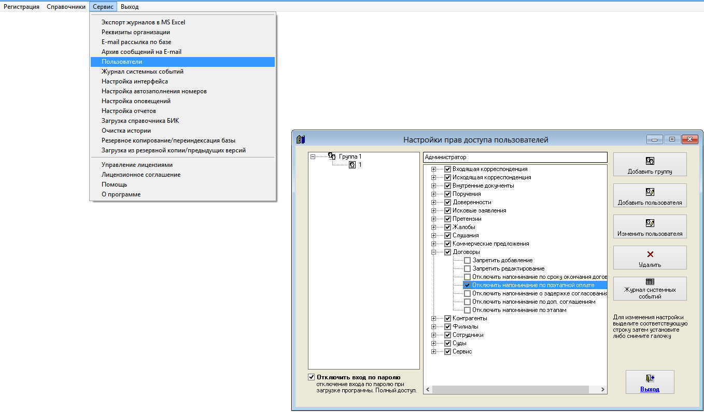704x412 pixels.
Task: Click the window title bar app icon
Action: tap(301, 139)
